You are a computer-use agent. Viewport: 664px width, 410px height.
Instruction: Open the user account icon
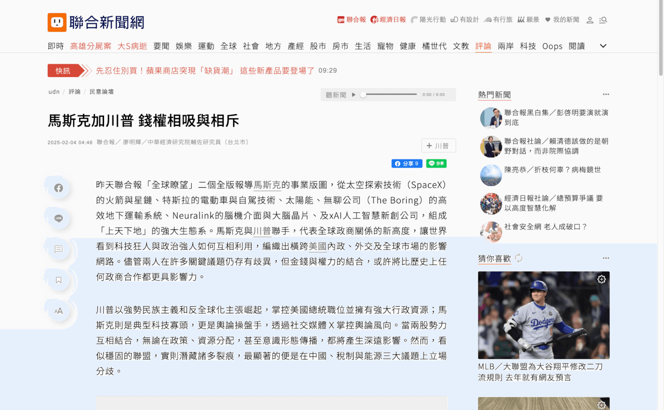590,20
